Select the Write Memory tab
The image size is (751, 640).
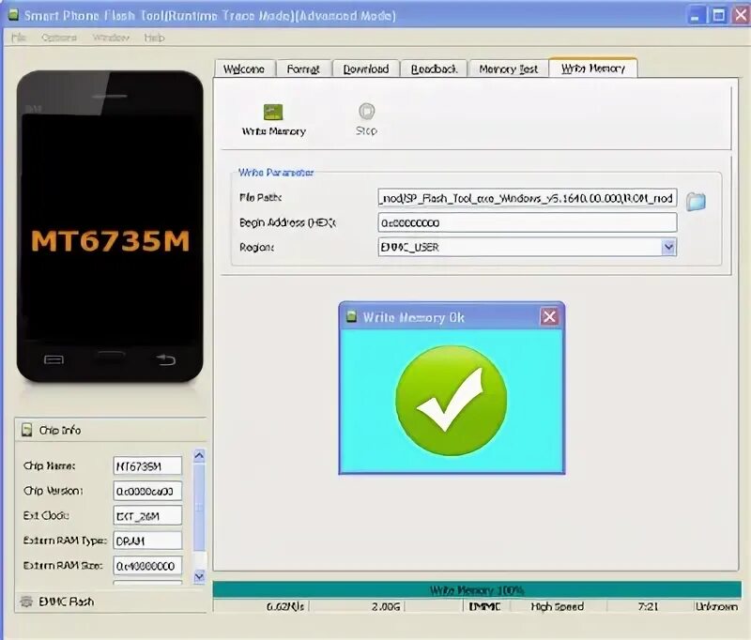tap(593, 69)
